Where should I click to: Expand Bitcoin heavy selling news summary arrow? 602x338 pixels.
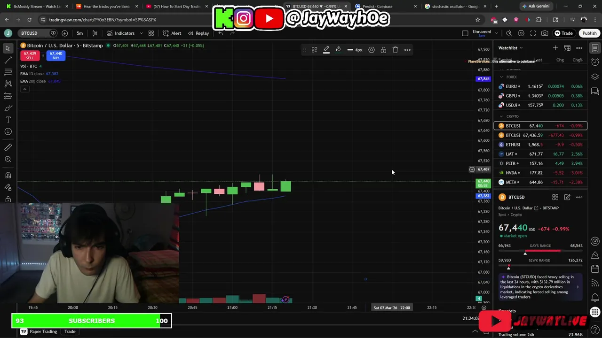[x=578, y=287]
